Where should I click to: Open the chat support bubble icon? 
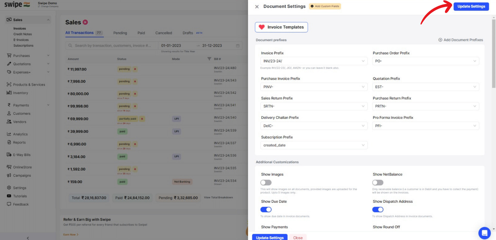pos(484,233)
